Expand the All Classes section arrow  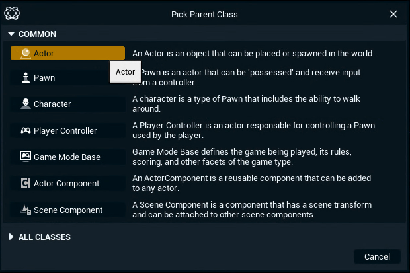[11, 237]
